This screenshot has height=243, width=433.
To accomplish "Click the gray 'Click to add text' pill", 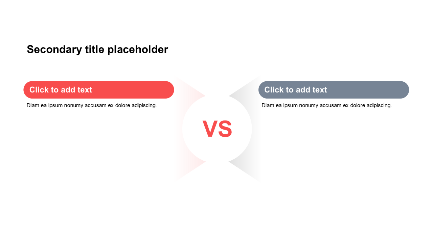I will (334, 90).
